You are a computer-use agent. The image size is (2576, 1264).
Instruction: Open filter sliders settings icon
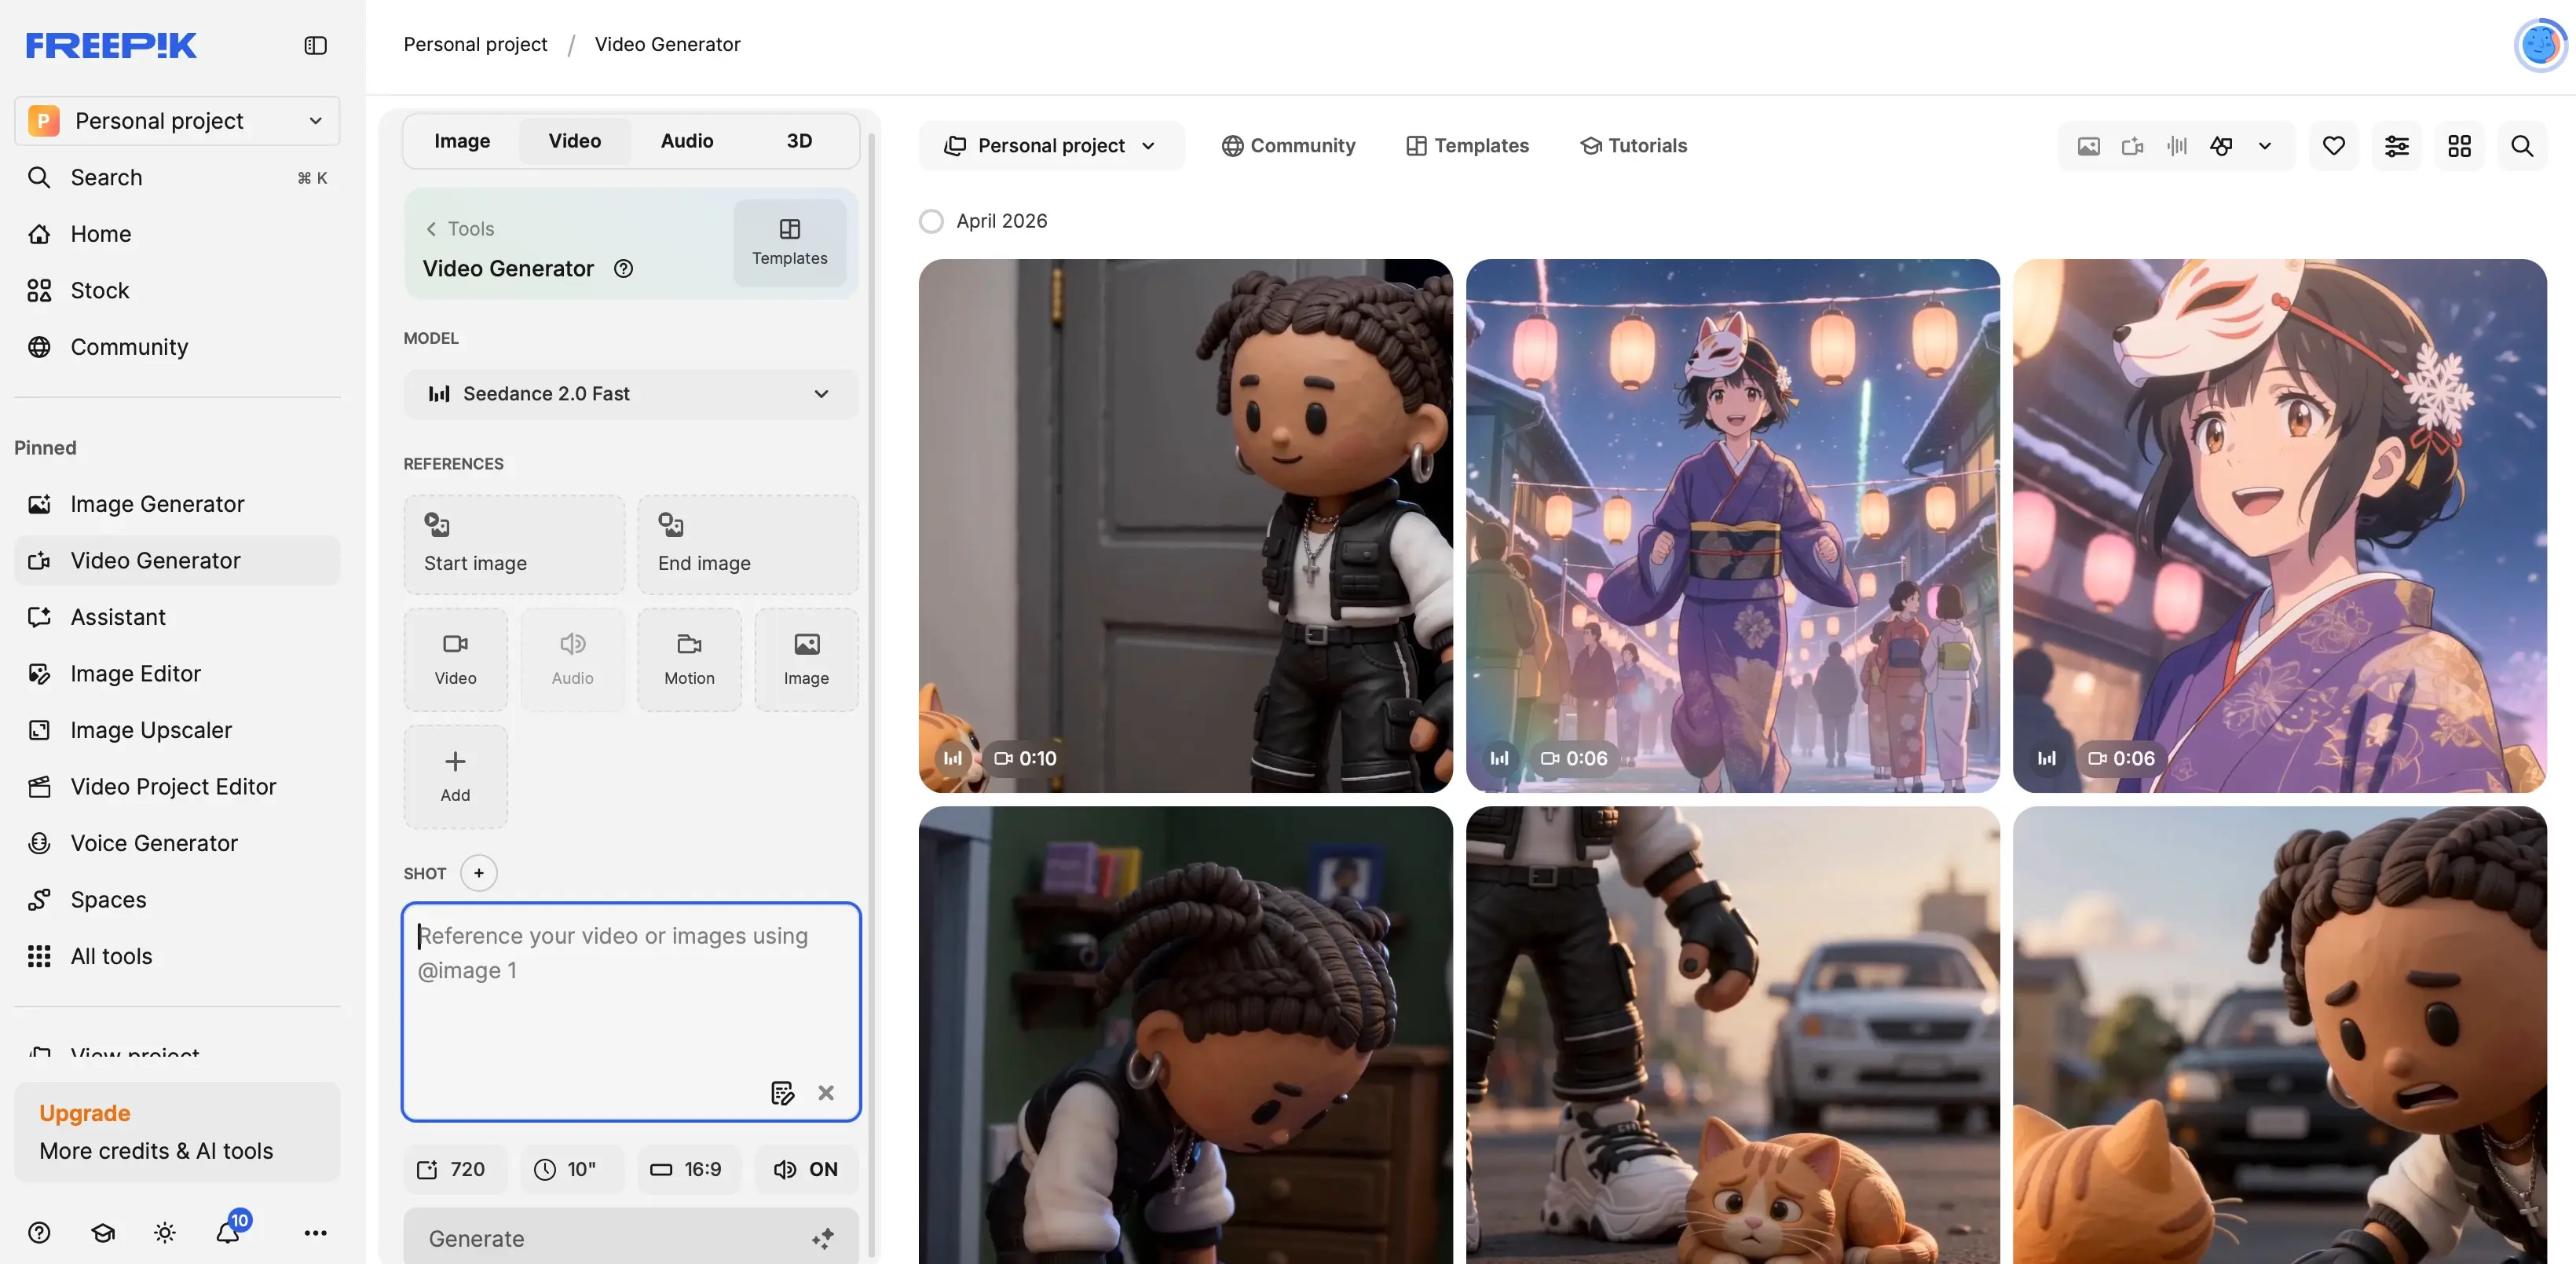[2396, 146]
